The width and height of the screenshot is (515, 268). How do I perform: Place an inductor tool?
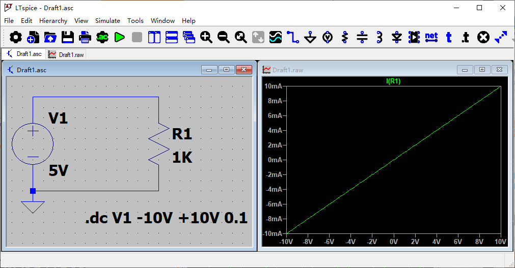point(380,38)
